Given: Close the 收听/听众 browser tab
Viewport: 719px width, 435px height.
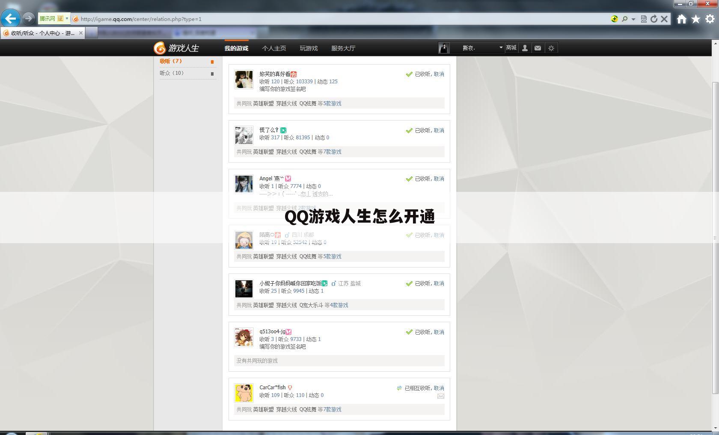Looking at the screenshot, I should [x=80, y=33].
